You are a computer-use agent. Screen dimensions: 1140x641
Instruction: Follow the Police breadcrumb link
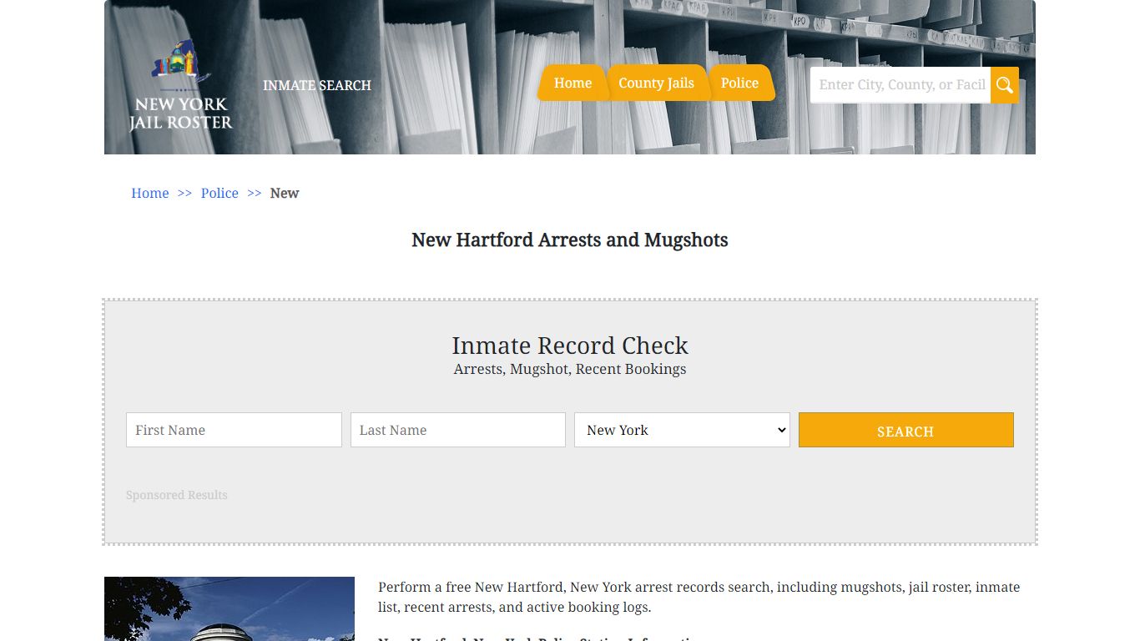coord(219,193)
